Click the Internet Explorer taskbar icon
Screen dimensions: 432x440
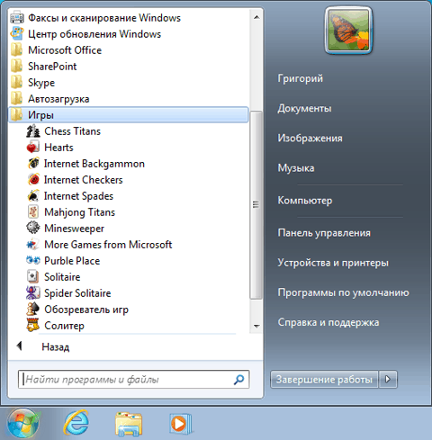pyautogui.click(x=76, y=423)
